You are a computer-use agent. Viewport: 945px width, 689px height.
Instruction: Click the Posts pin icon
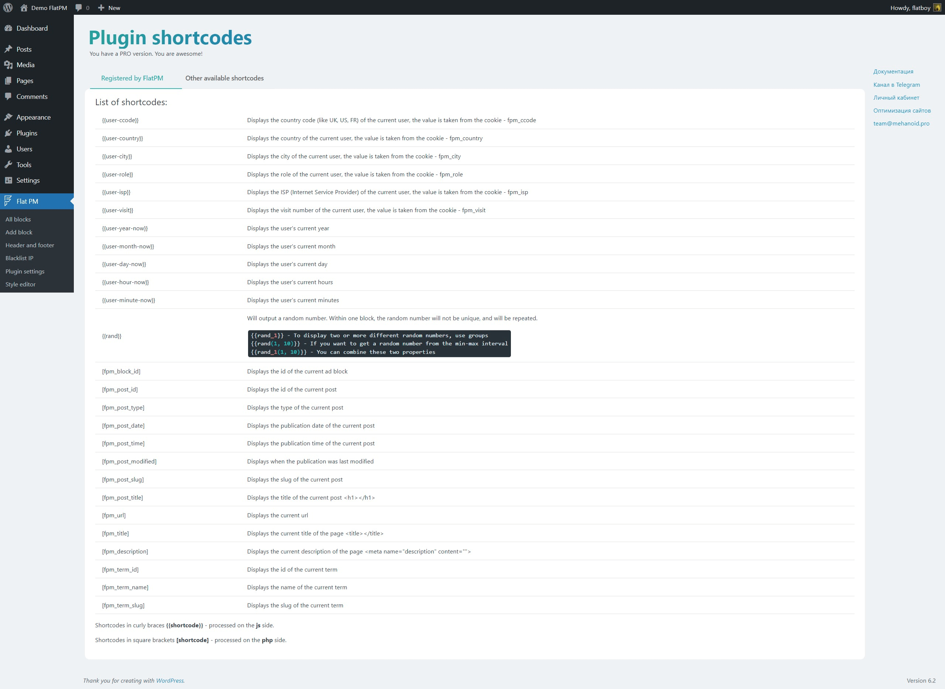pos(8,49)
